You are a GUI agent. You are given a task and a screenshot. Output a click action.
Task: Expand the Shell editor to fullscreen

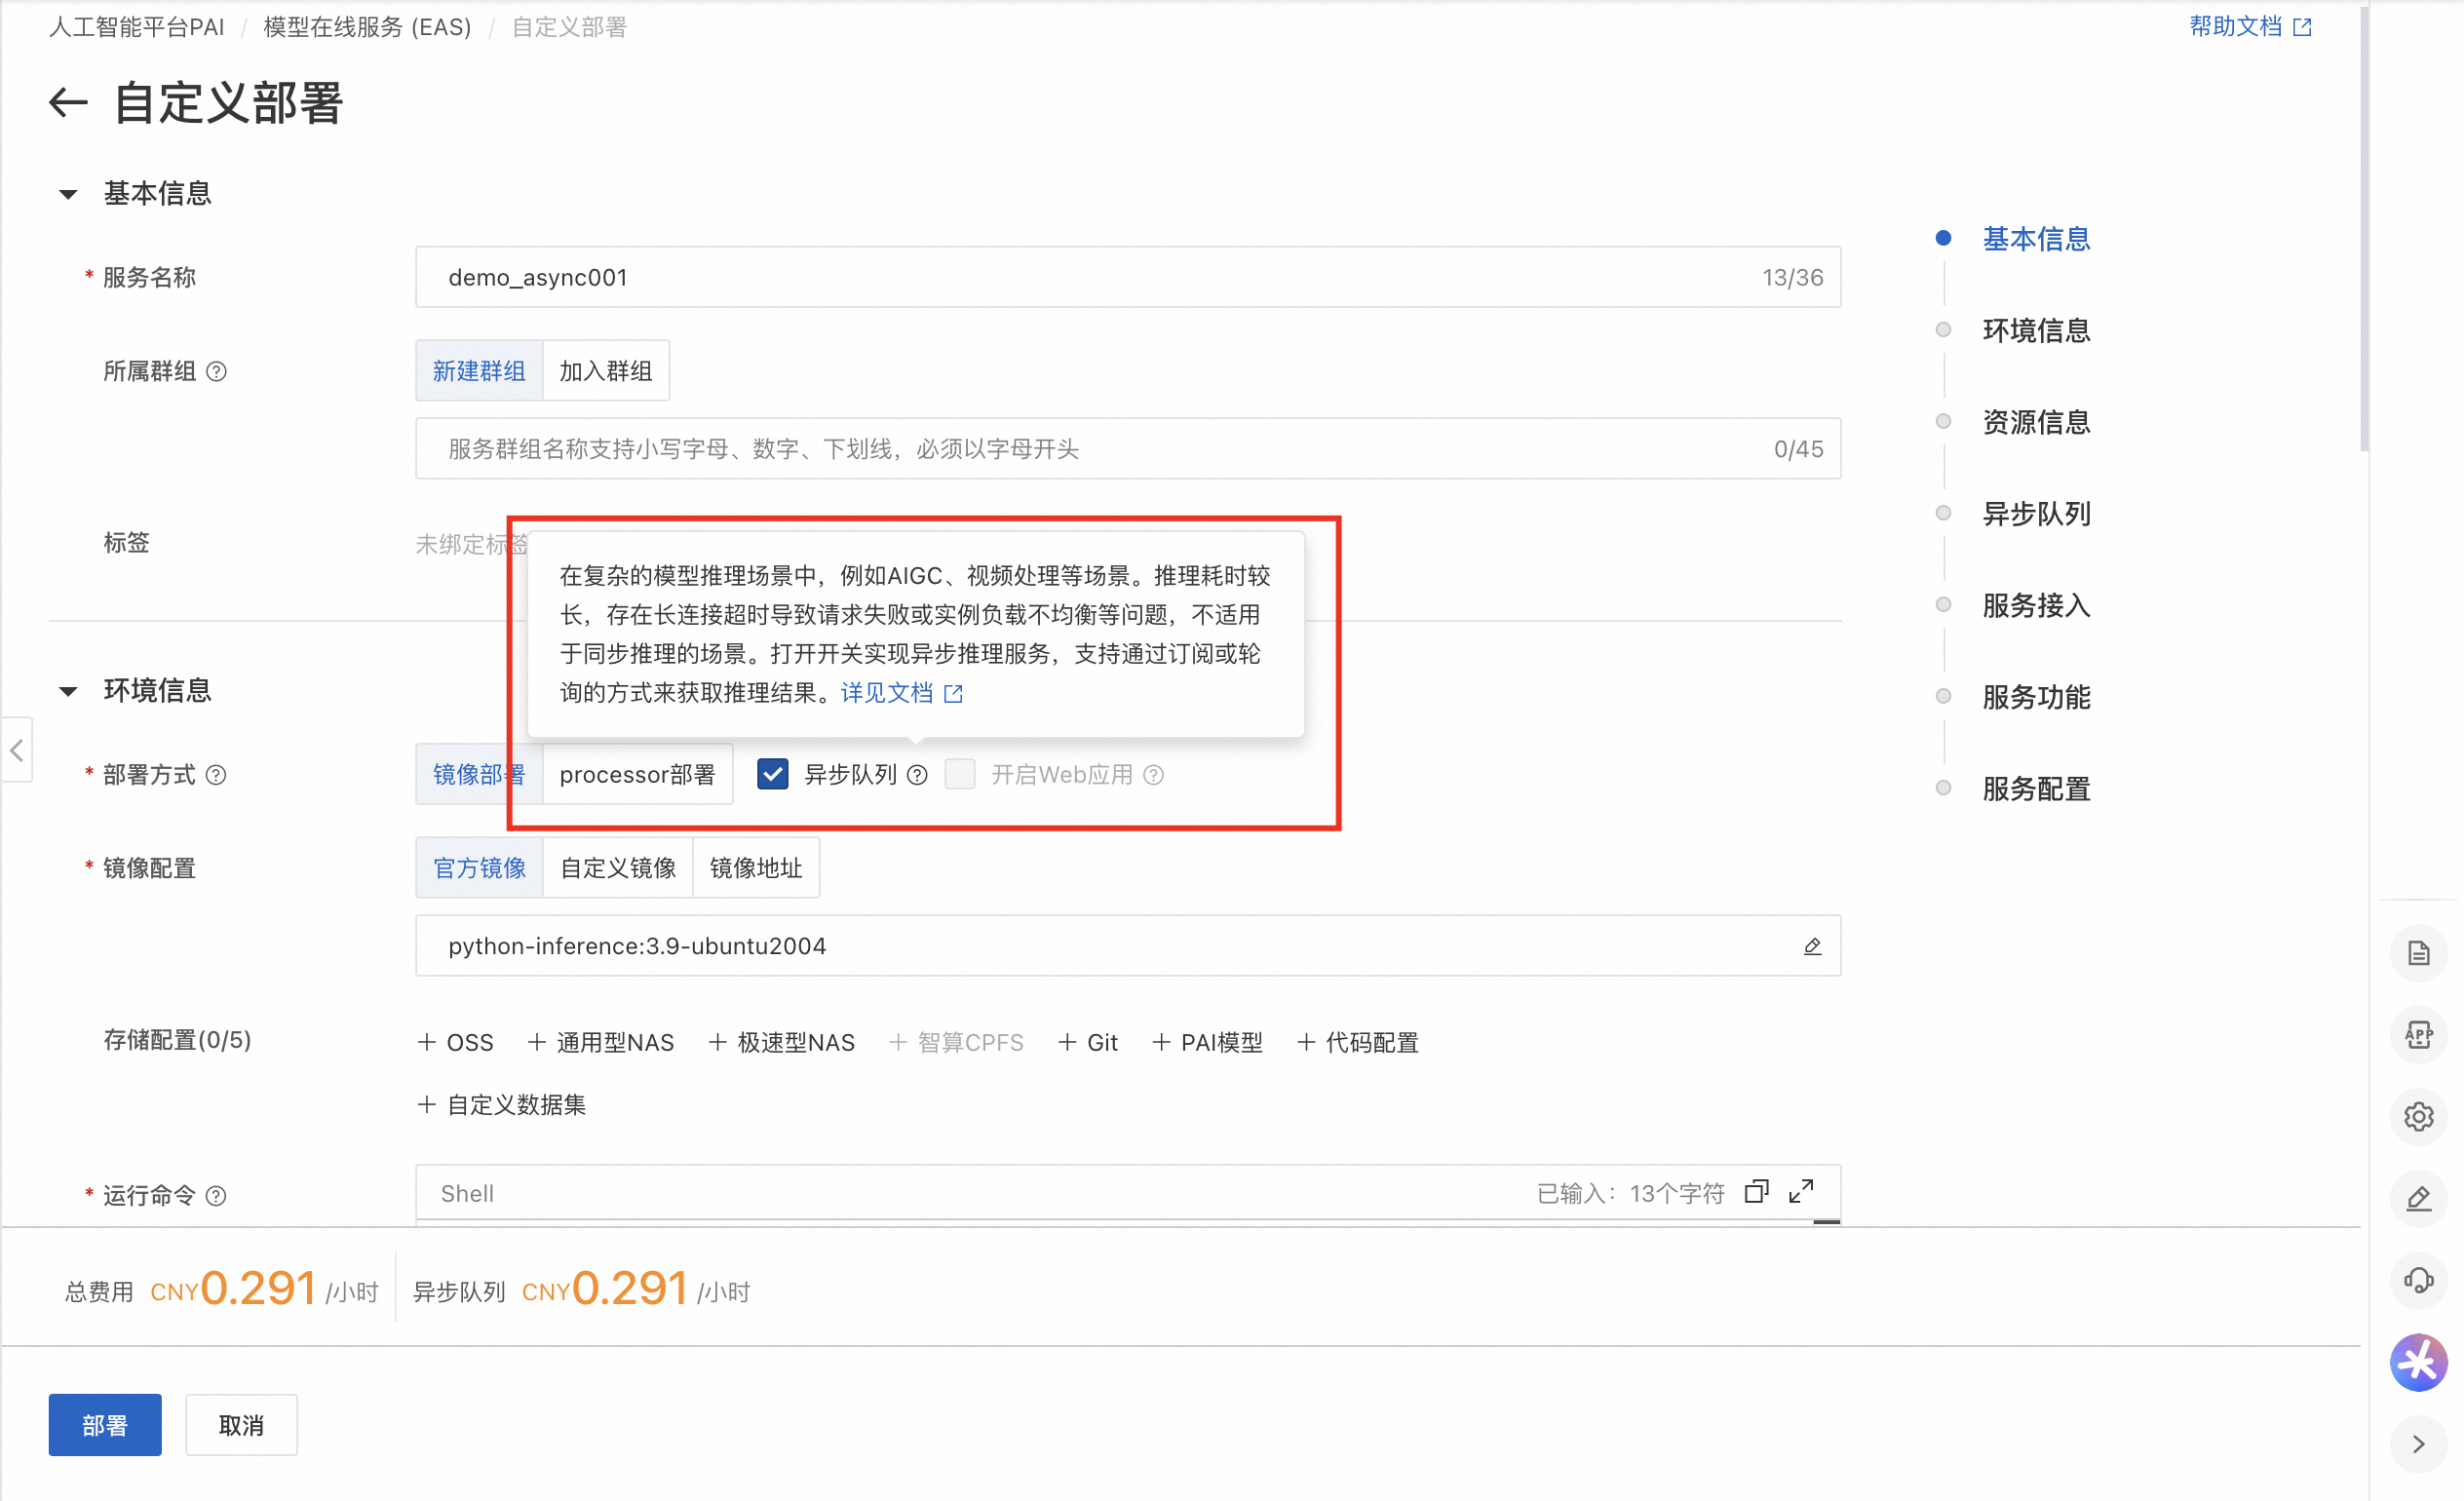pyautogui.click(x=1801, y=1192)
